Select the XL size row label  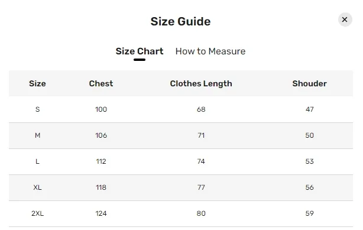tap(37, 187)
